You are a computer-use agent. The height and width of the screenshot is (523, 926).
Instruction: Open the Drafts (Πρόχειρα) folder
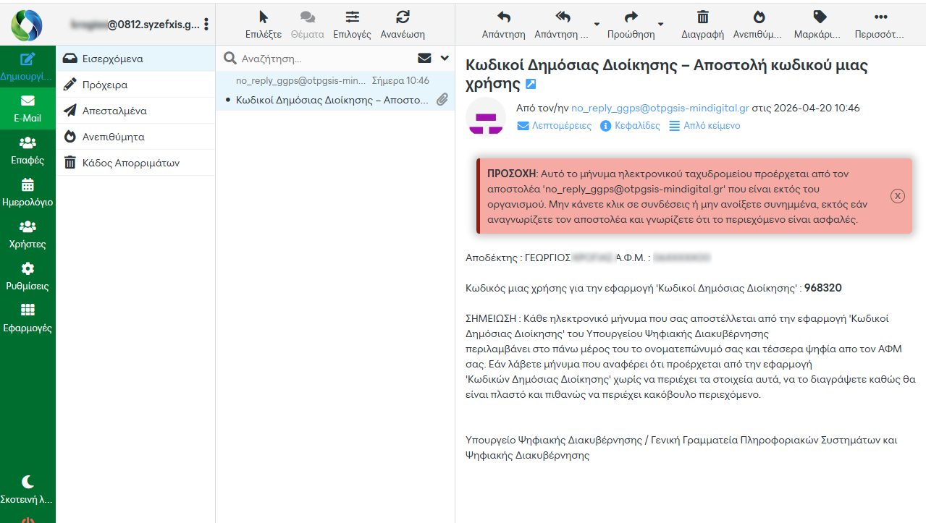(x=105, y=85)
